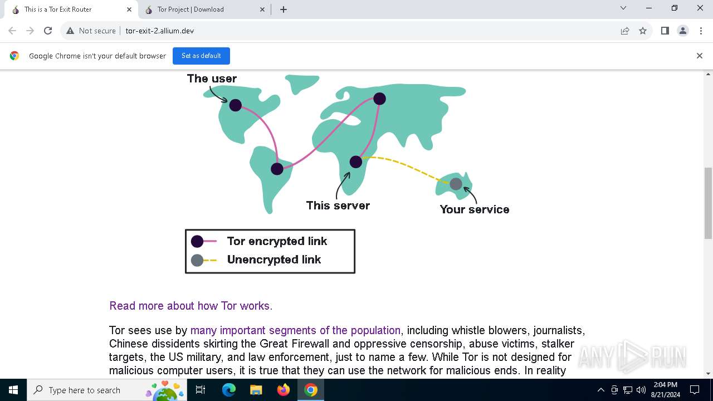Open the network status tray icon
This screenshot has width=713, height=401.
[628, 390]
